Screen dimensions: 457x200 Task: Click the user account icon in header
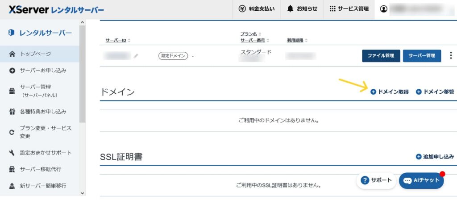pyautogui.click(x=383, y=9)
